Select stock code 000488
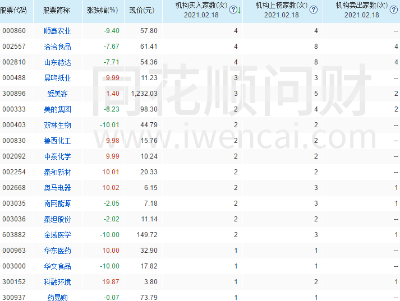400x301 pixels. point(14,78)
